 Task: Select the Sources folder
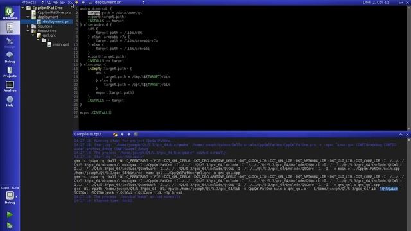tap(44, 26)
